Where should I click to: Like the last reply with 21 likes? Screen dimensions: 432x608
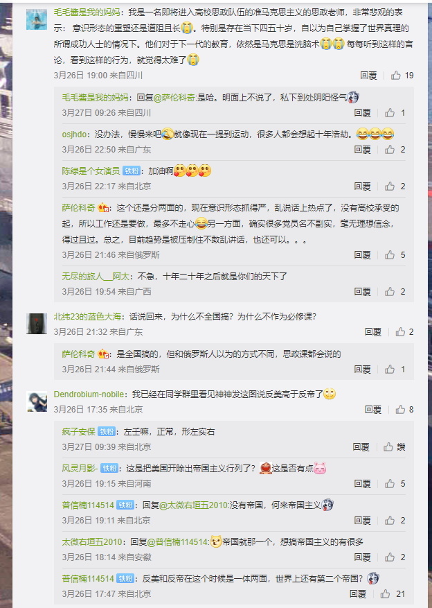click(x=393, y=593)
